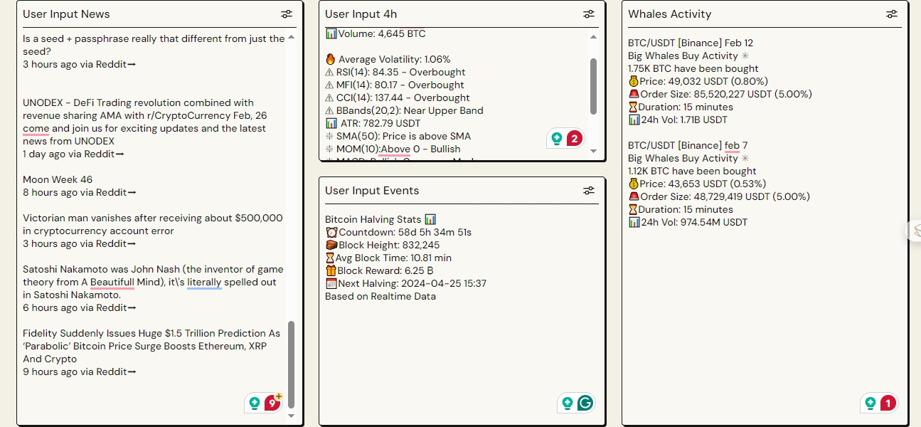
Task: Click scroll down arrow in User Input News
Action: click(292, 416)
